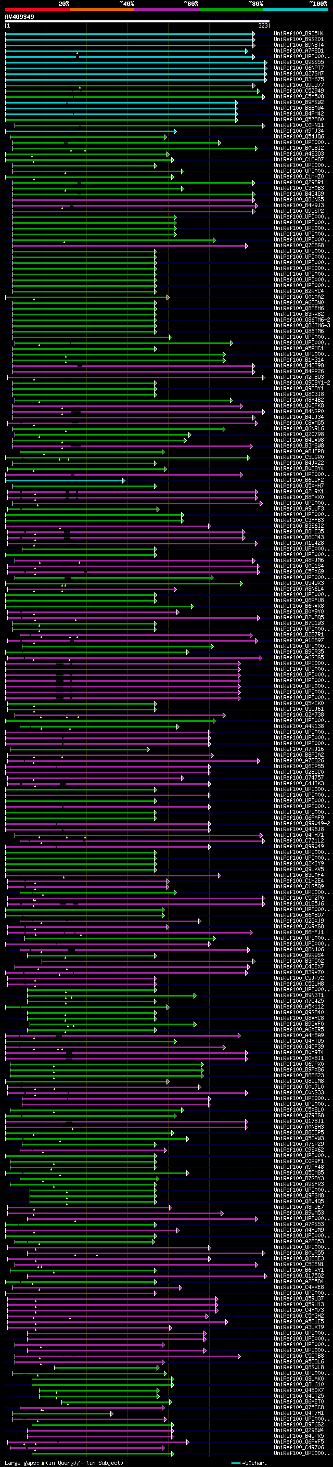
Task: Select label UniRef100_B3H675
Action: coord(299,79)
